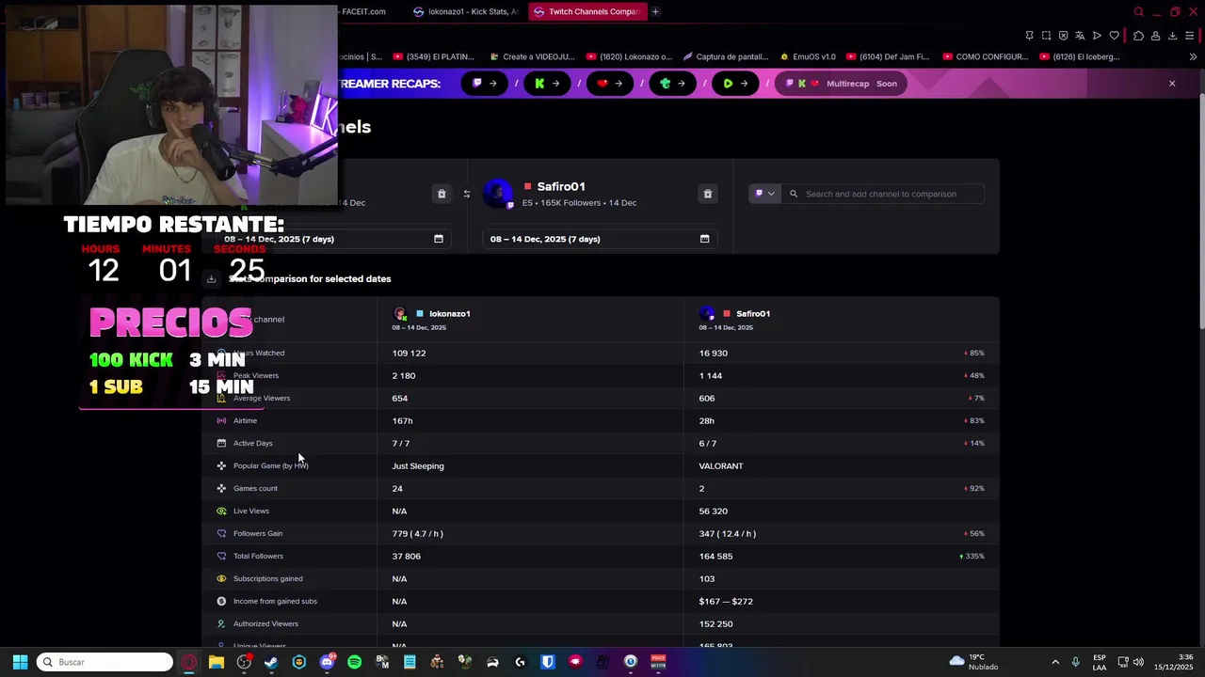Screen dimensions: 1205x677
Task: Click trash icon left of swap arrows
Action: pyautogui.click(x=442, y=194)
